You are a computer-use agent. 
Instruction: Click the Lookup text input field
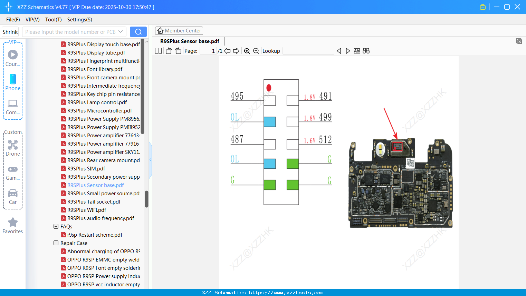308,51
